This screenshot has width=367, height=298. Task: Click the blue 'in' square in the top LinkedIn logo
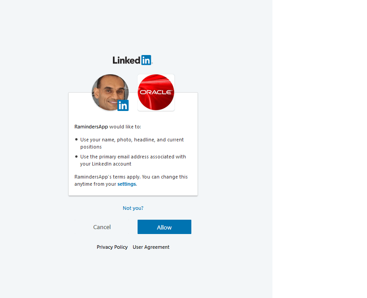coord(146,60)
